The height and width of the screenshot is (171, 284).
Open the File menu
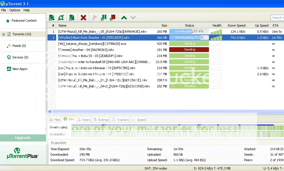click(x=3, y=10)
